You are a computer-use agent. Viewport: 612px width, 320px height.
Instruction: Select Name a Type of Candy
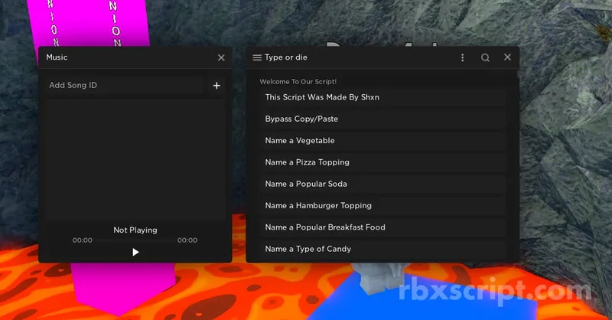[x=382, y=249]
